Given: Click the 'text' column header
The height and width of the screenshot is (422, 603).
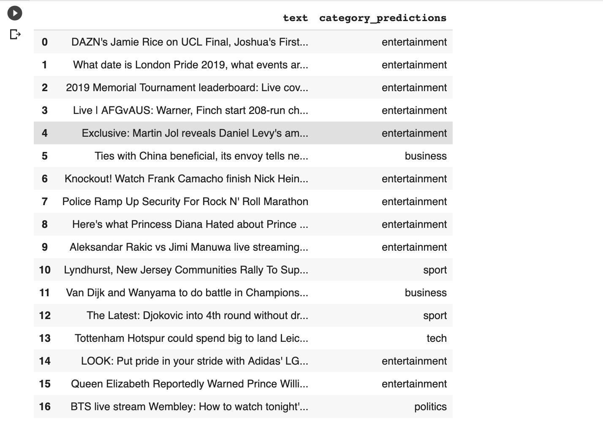Looking at the screenshot, I should (x=295, y=18).
